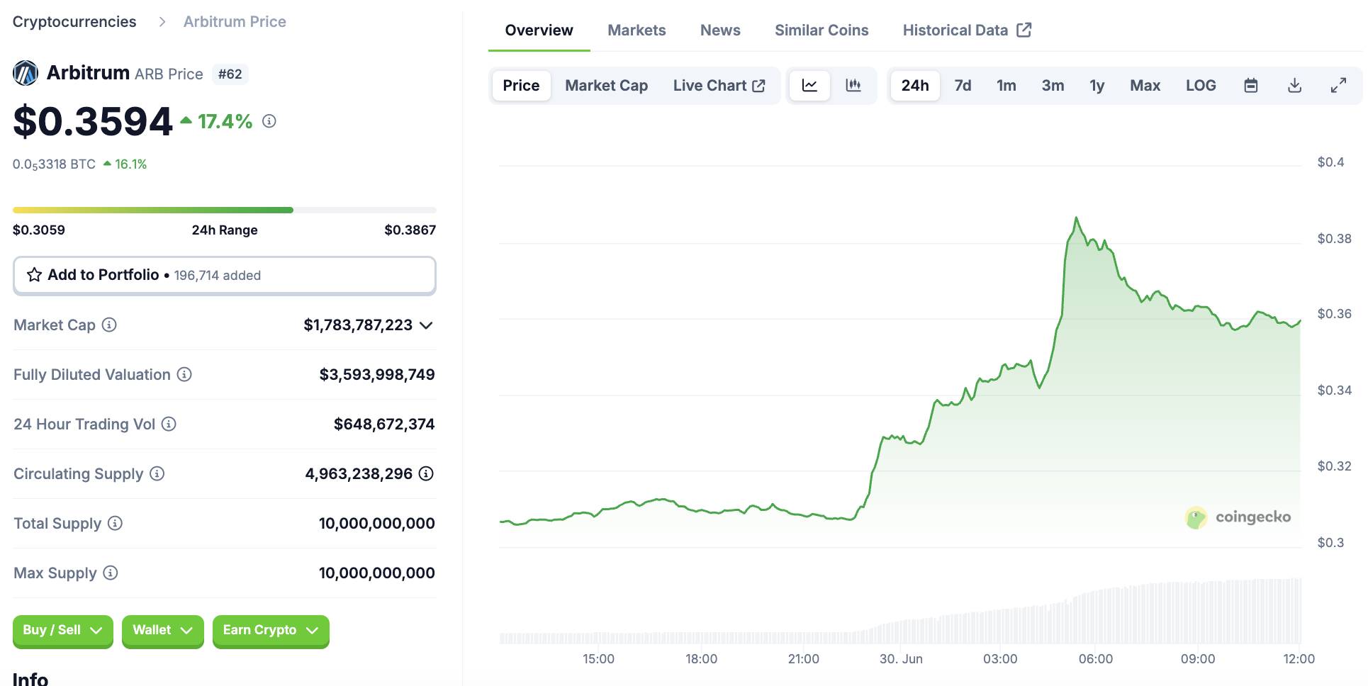Click external link icon on Live Chart
1368x686 pixels.
[758, 86]
